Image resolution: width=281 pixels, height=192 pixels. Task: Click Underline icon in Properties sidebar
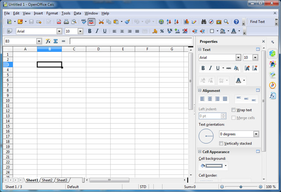pos(218,68)
